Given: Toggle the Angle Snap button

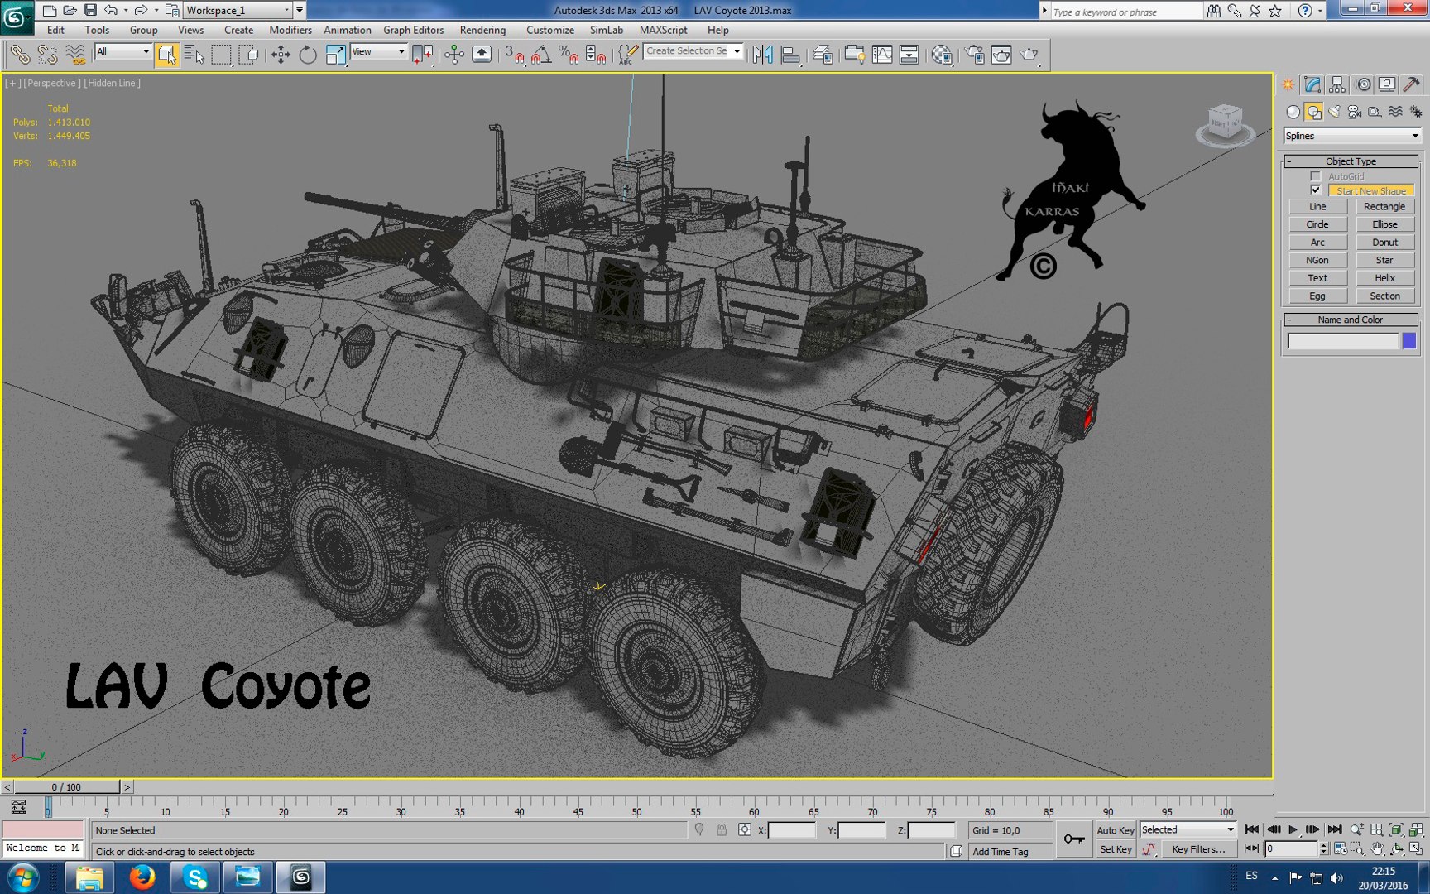Looking at the screenshot, I should pos(541,55).
